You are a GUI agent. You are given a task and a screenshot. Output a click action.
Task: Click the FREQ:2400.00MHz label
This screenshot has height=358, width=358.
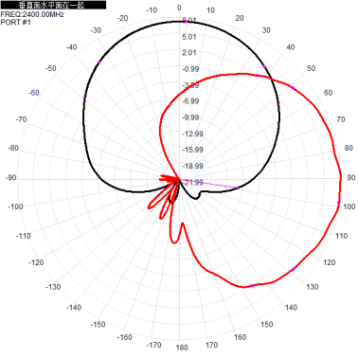(32, 14)
